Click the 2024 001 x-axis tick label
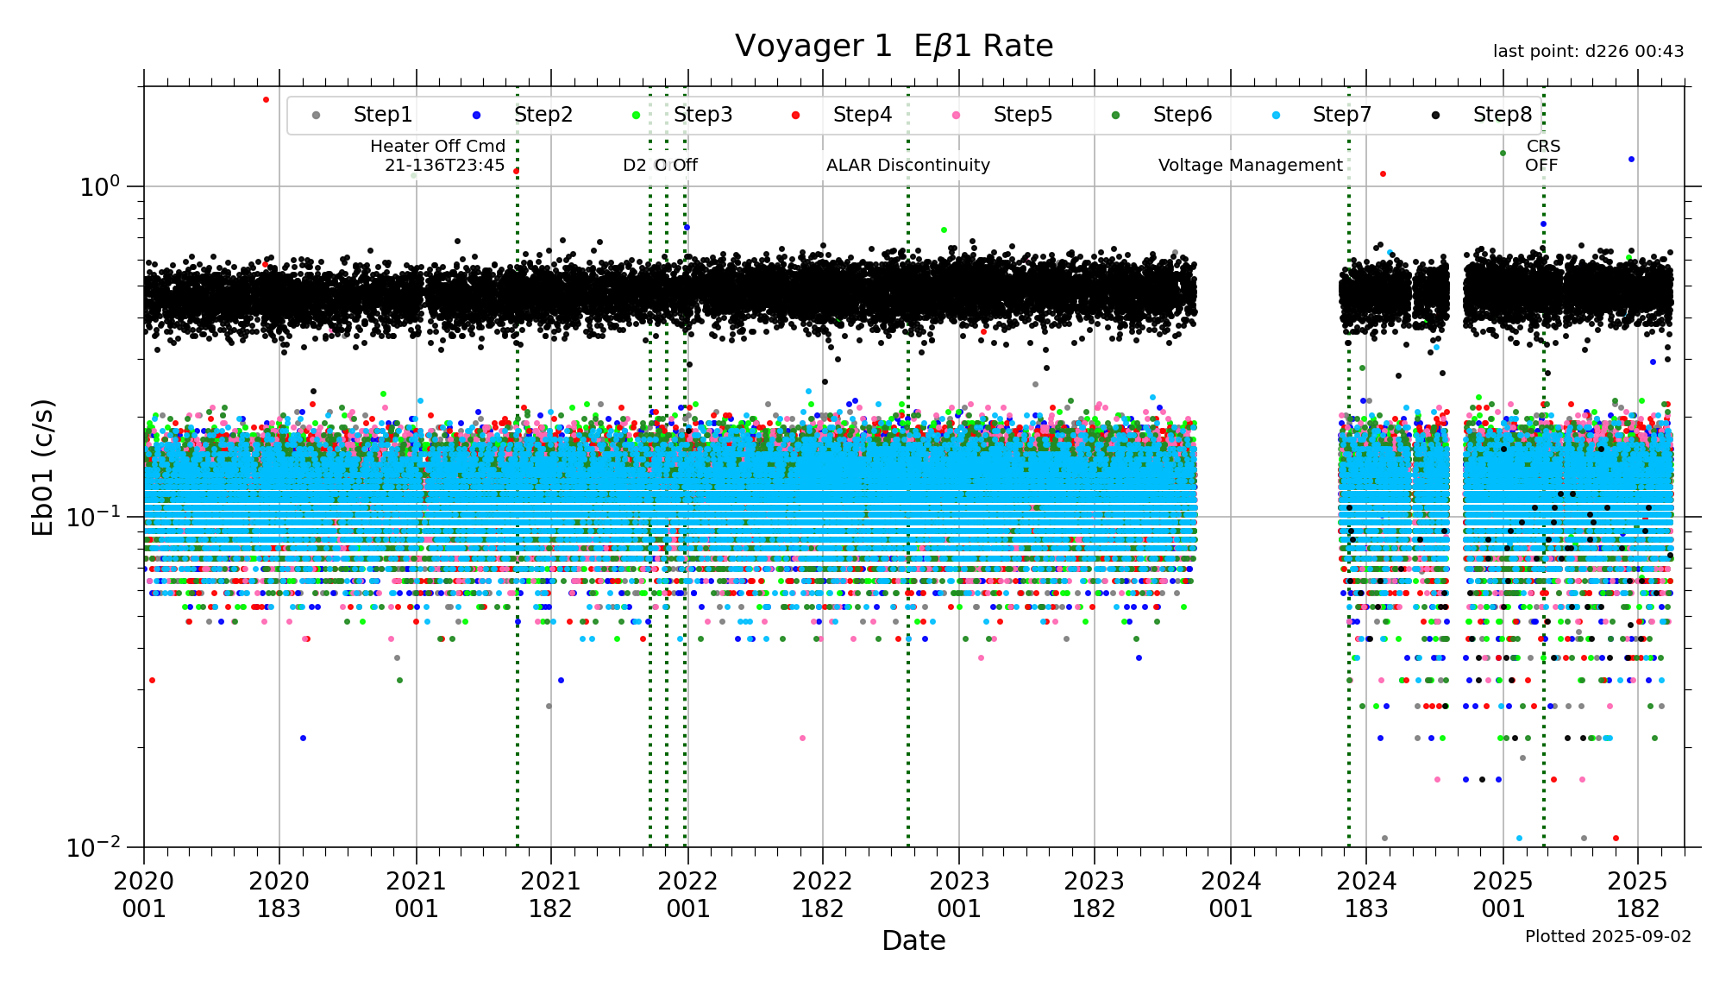 click(1231, 895)
